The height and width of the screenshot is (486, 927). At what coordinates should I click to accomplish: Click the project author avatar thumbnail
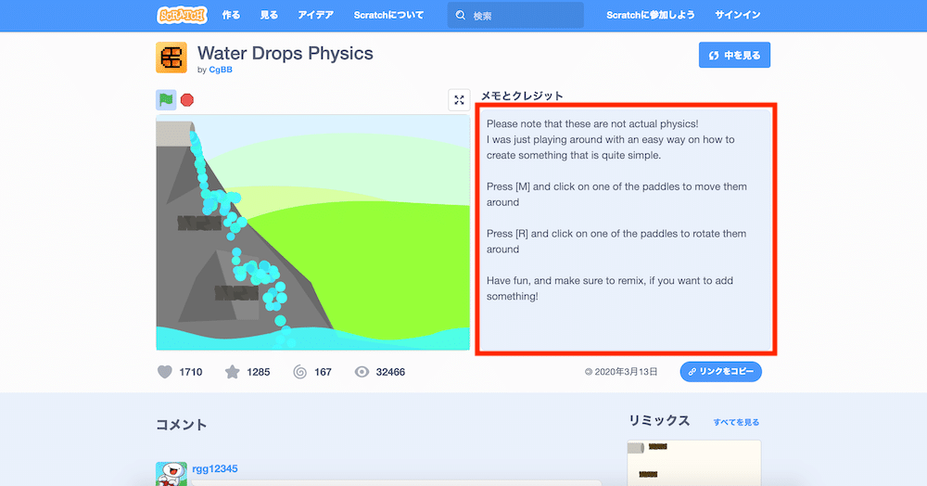tap(171, 58)
